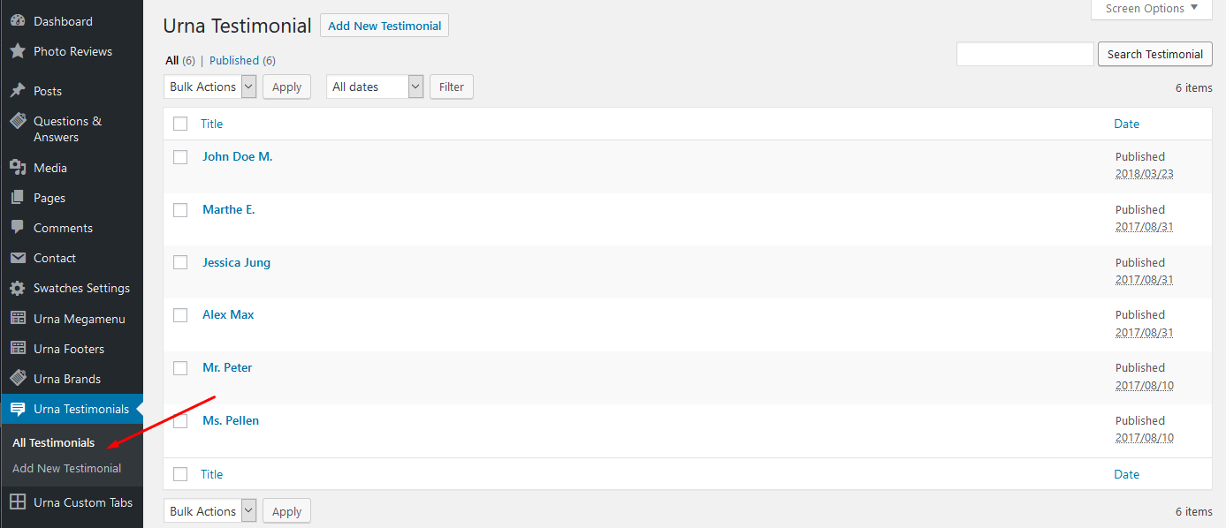Expand the Screen Options panel

tap(1152, 9)
